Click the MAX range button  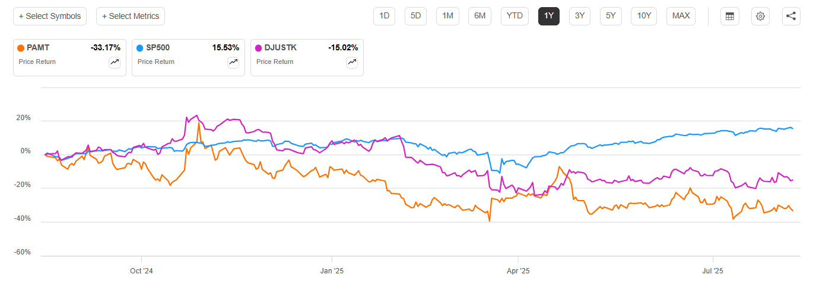coord(681,16)
